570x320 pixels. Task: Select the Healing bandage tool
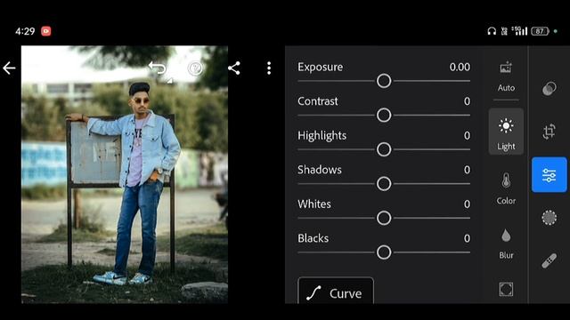tap(549, 260)
